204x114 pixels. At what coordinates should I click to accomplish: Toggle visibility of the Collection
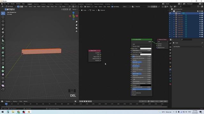pyautogui.click(x=200, y=11)
